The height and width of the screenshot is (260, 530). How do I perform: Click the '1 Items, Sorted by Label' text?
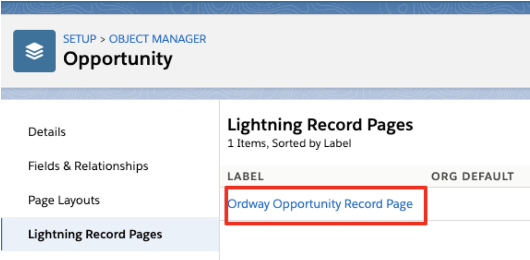point(289,143)
